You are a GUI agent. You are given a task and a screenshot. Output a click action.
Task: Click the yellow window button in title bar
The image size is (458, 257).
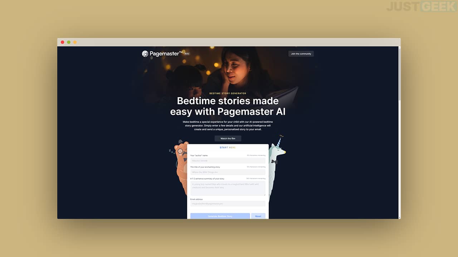pos(75,42)
